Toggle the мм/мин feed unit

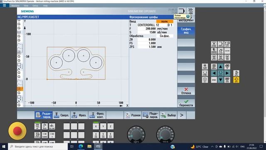point(163,29)
